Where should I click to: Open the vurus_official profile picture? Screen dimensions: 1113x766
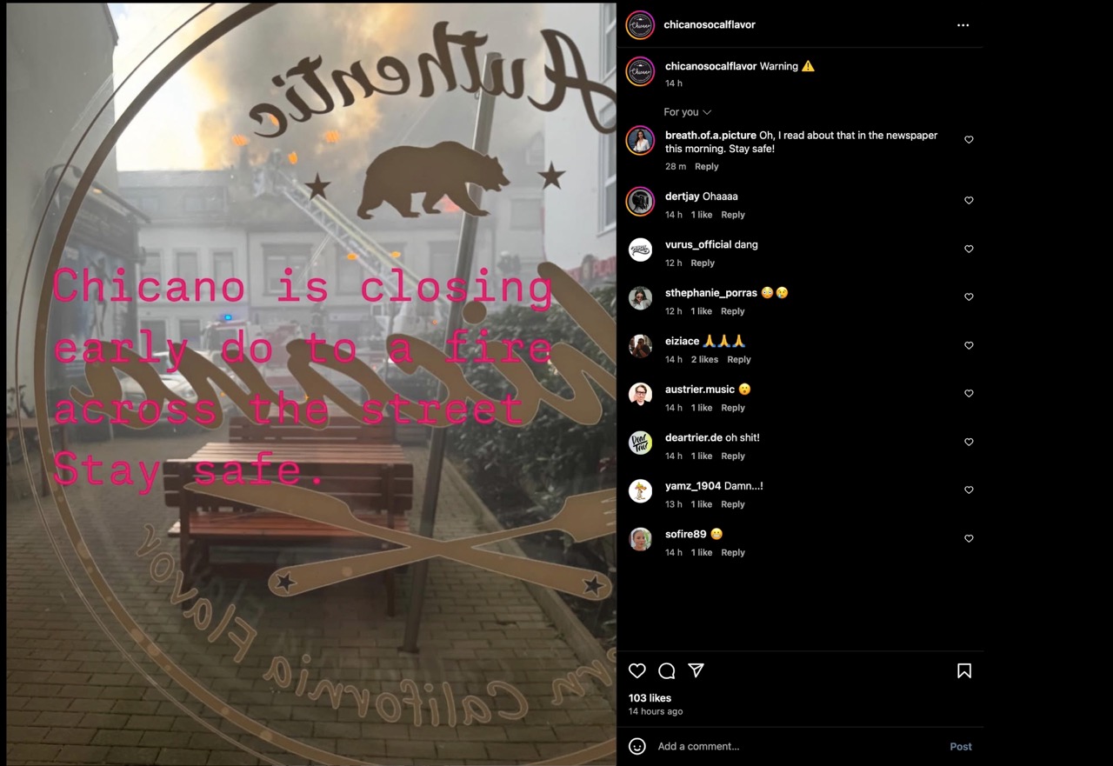pyautogui.click(x=641, y=250)
